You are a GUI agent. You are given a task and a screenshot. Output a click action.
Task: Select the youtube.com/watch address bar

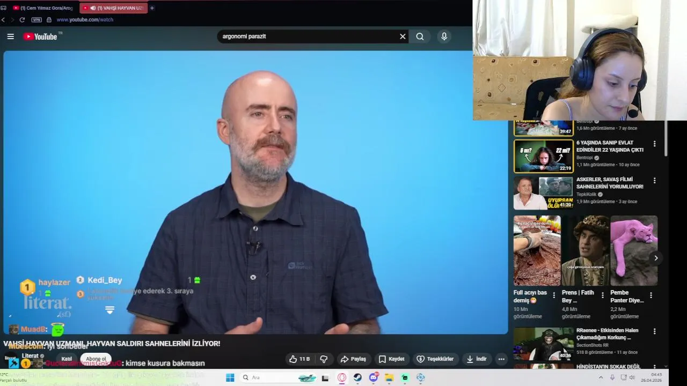pyautogui.click(x=85, y=20)
